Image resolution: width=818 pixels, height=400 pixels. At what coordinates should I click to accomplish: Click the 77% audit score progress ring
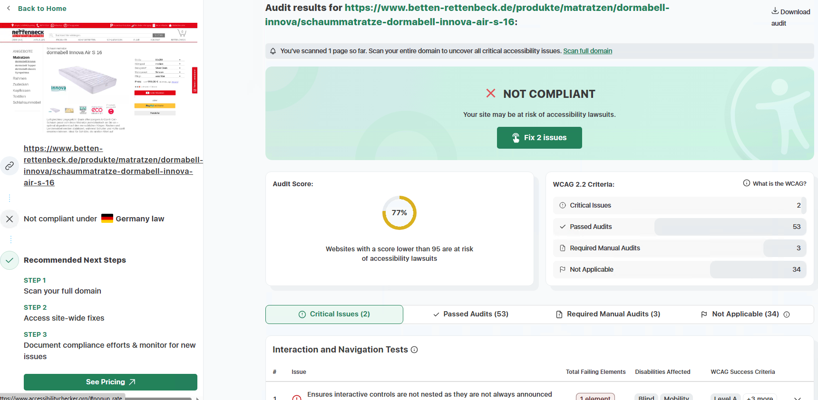tap(399, 213)
